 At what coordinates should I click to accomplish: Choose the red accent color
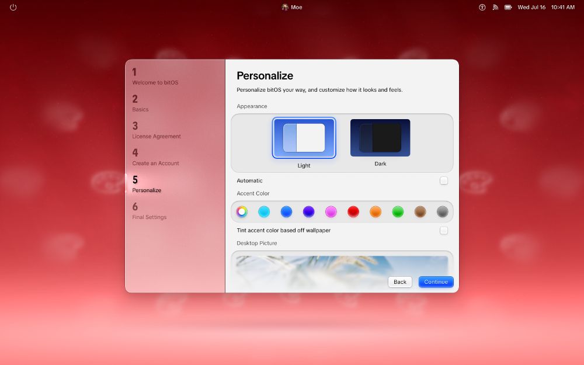[x=353, y=211]
